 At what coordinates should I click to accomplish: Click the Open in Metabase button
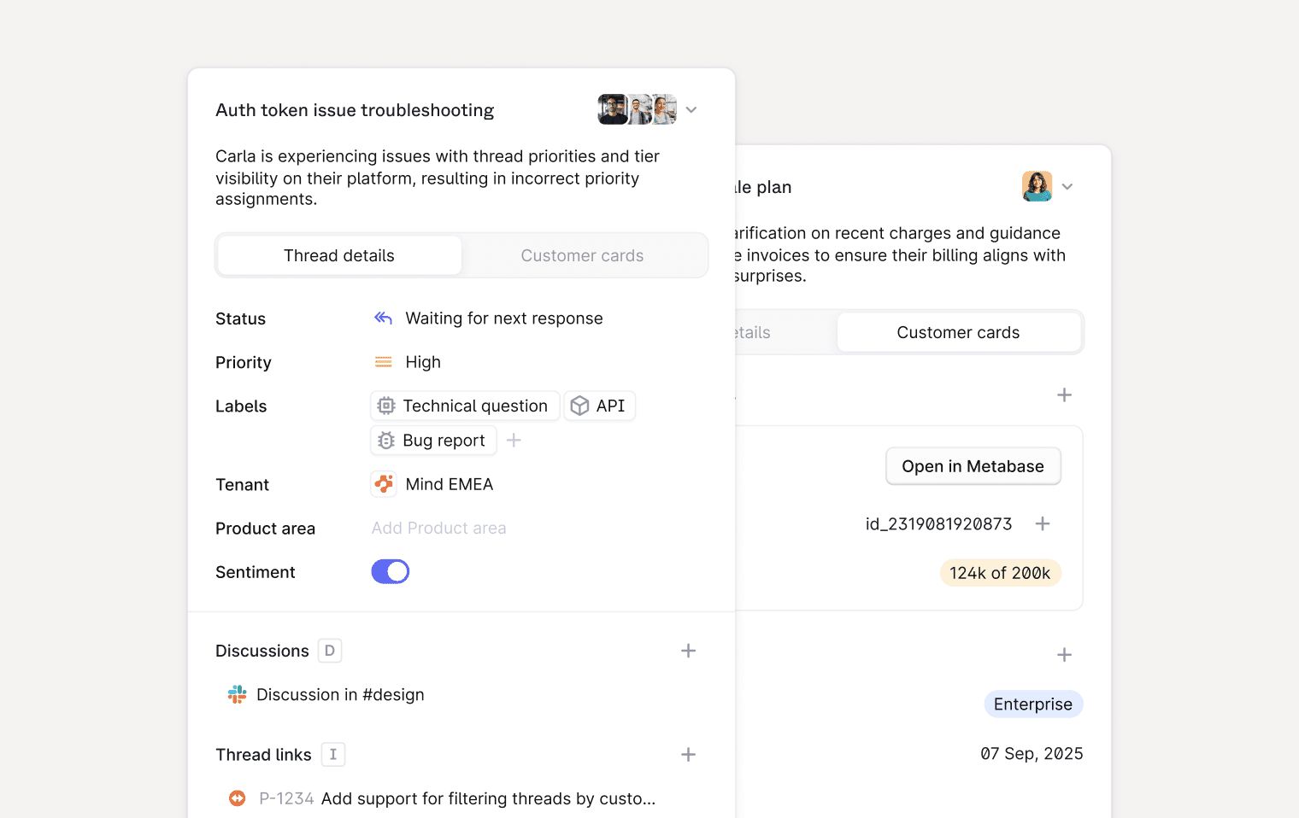[973, 467]
